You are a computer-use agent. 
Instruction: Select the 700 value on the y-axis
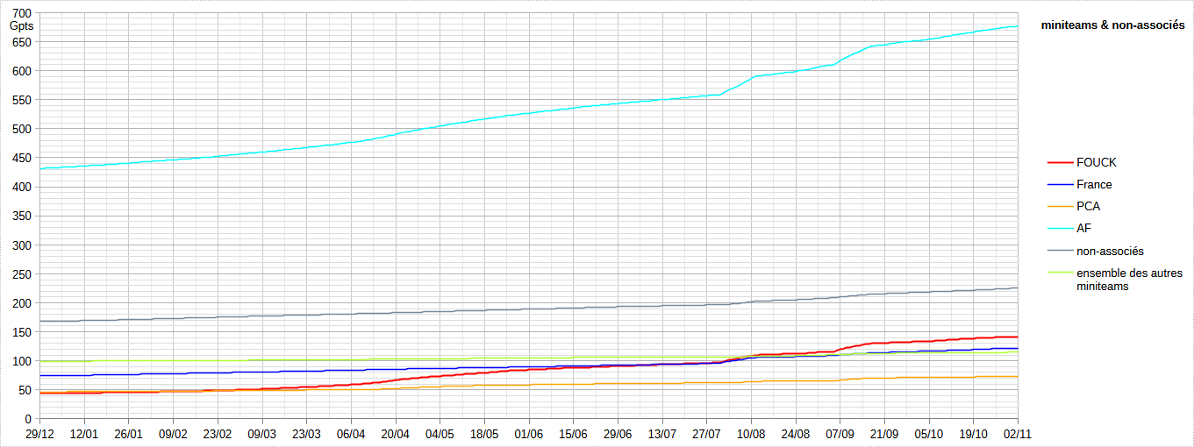pyautogui.click(x=22, y=13)
